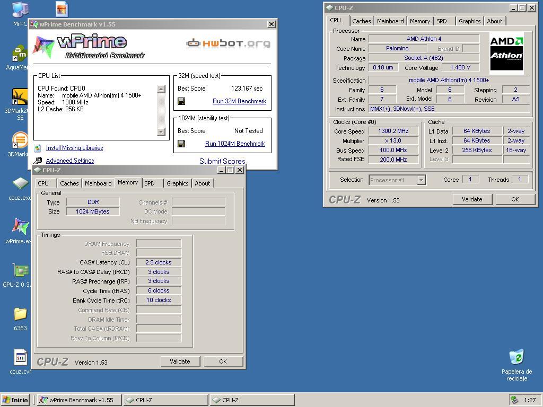Screen dimensions: 543x407
Task: Click the Advanced Settings magnifier icon
Action: coord(38,161)
